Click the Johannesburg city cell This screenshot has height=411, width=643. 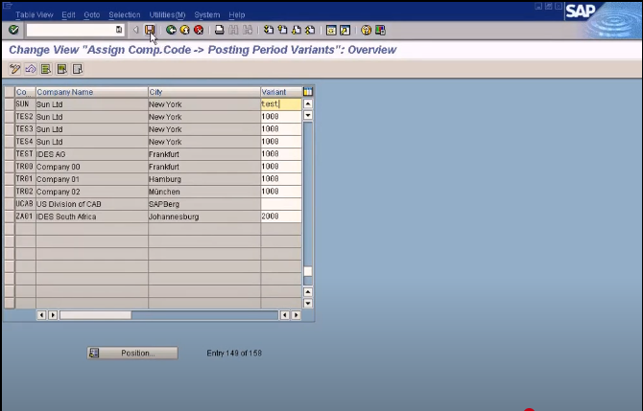204,217
